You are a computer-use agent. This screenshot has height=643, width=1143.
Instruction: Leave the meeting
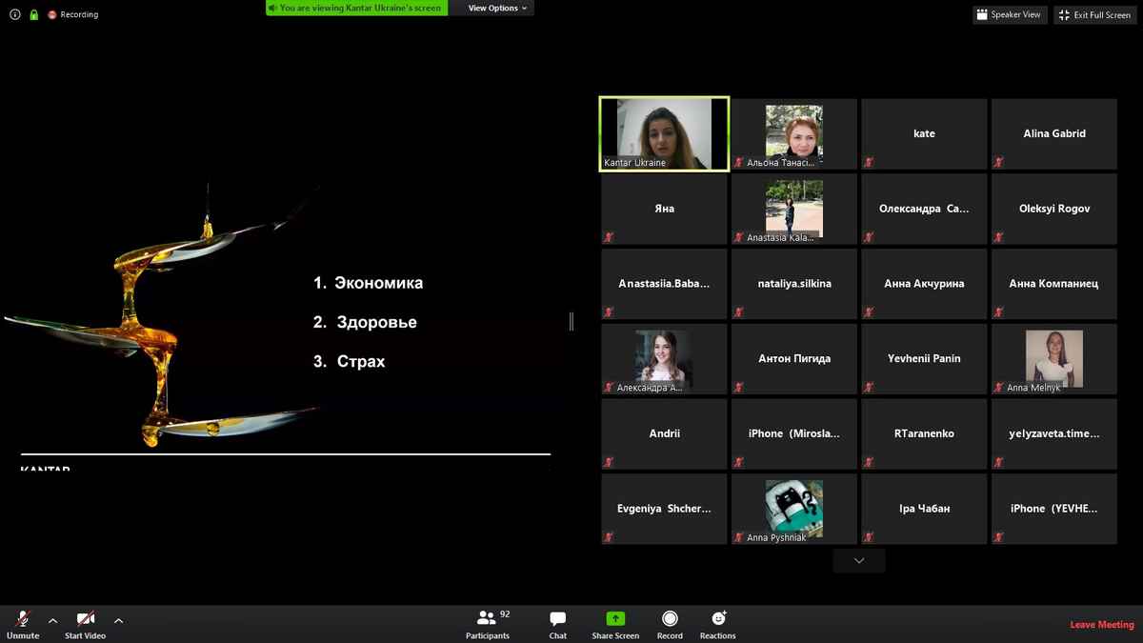(x=1101, y=625)
